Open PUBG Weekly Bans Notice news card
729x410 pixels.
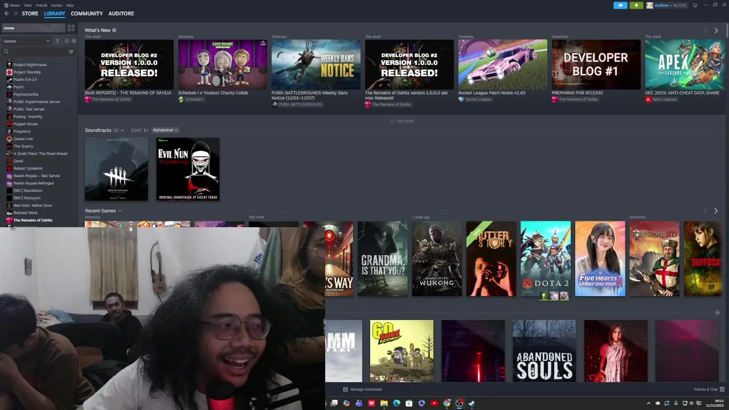pyautogui.click(x=316, y=64)
